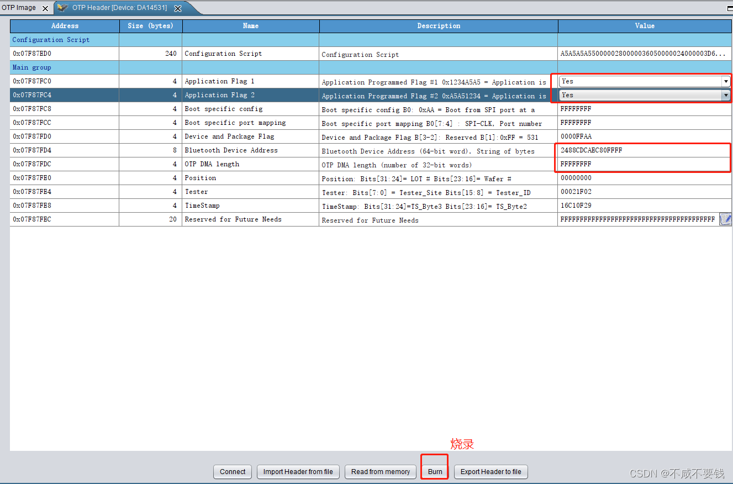Click the Position name cell
The width and height of the screenshot is (733, 484).
[251, 178]
